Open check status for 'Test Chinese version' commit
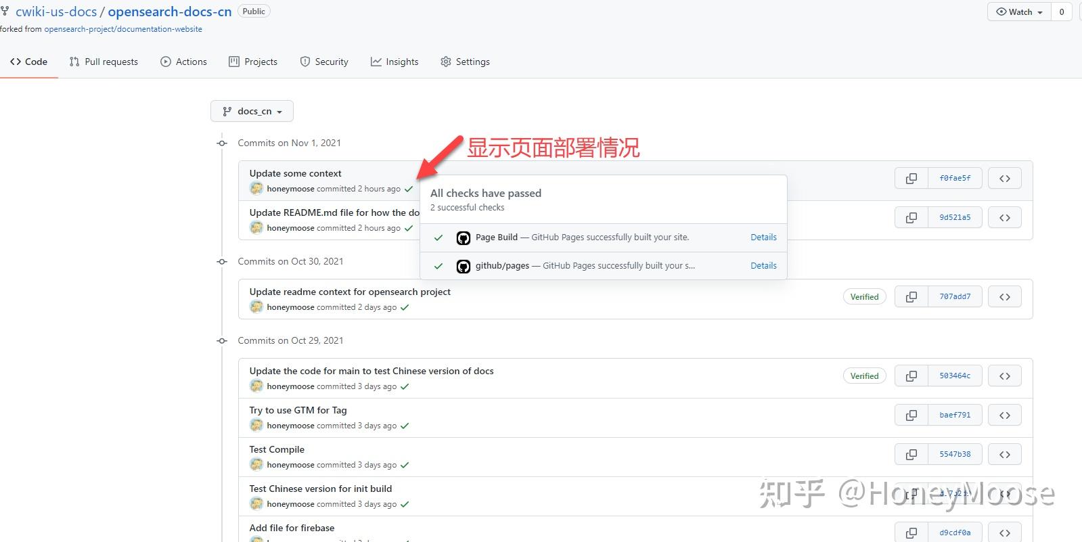The width and height of the screenshot is (1082, 542). tap(405, 504)
